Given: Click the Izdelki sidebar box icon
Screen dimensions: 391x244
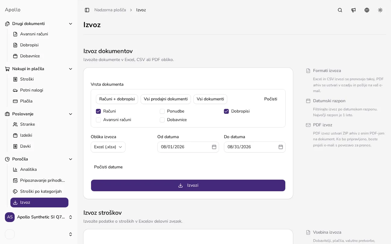Looking at the screenshot, I should (15, 135).
